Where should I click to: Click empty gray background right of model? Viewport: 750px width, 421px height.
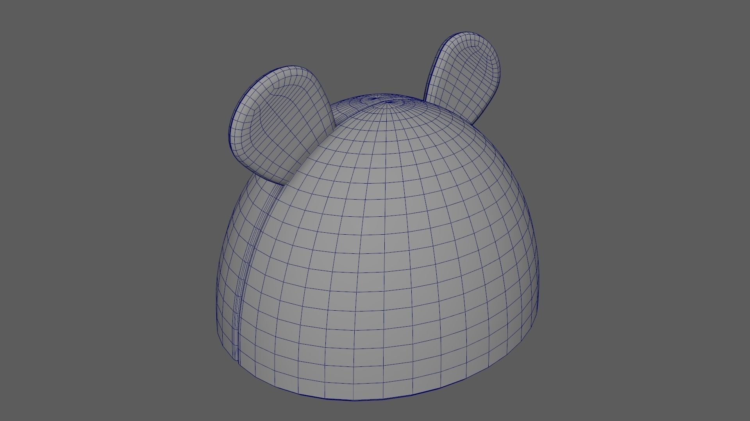click(x=645, y=210)
